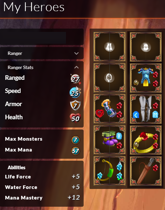This screenshot has height=210, width=165.
Task: Click the Armor shield stat icon
Action: click(x=75, y=105)
